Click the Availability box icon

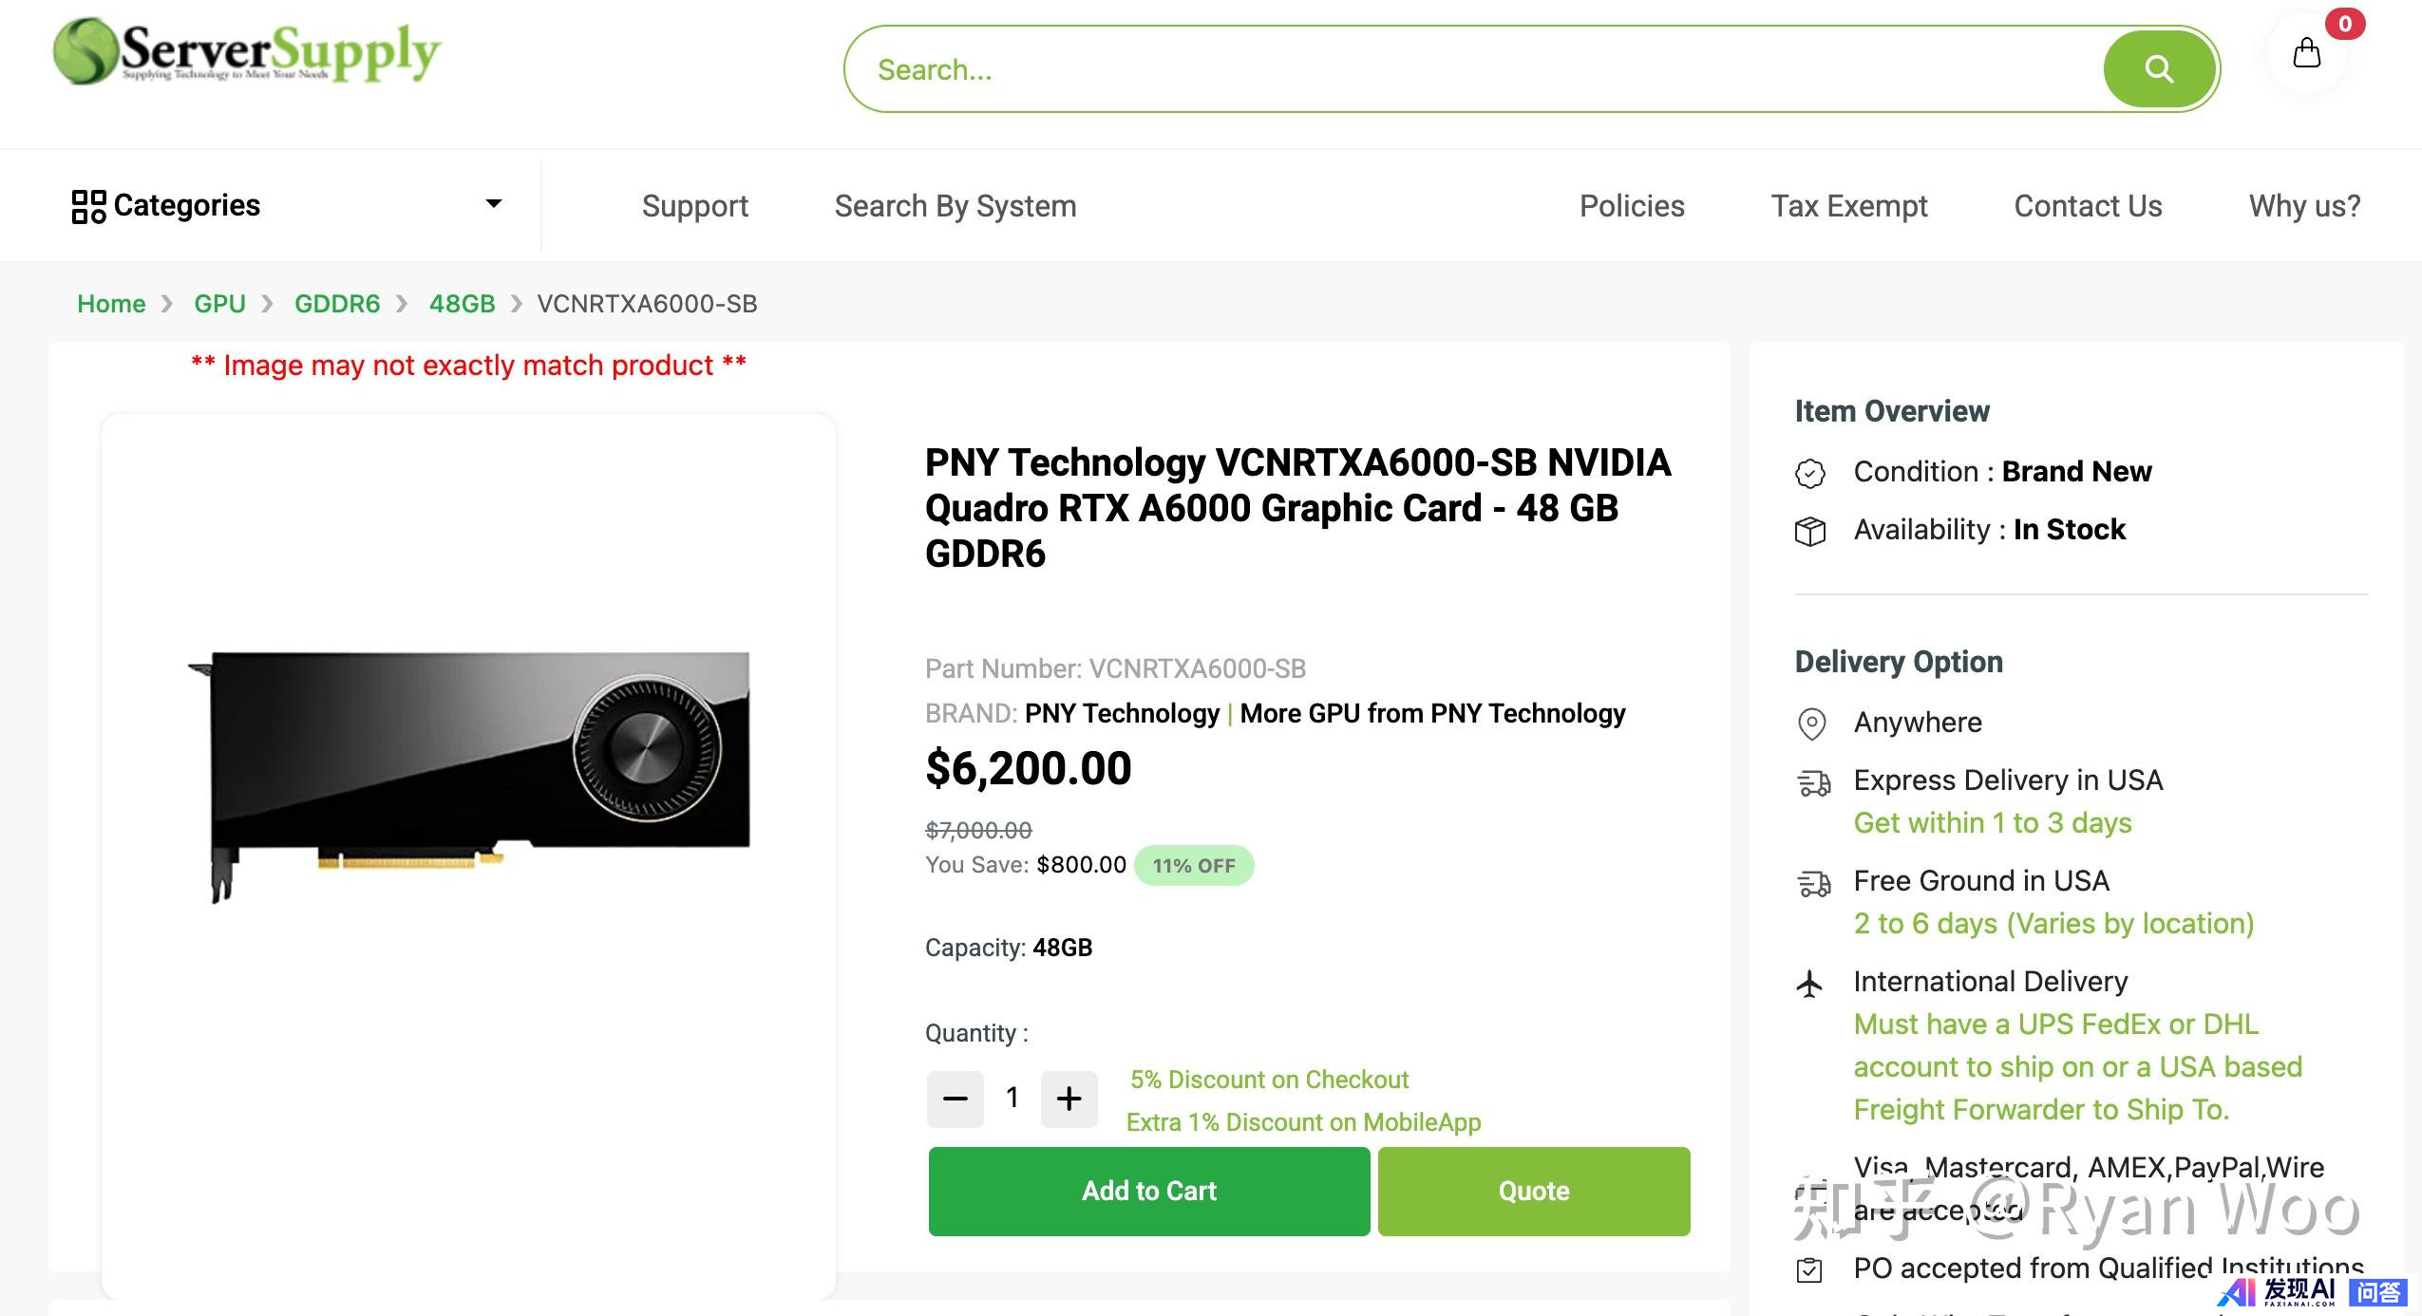coord(1809,531)
